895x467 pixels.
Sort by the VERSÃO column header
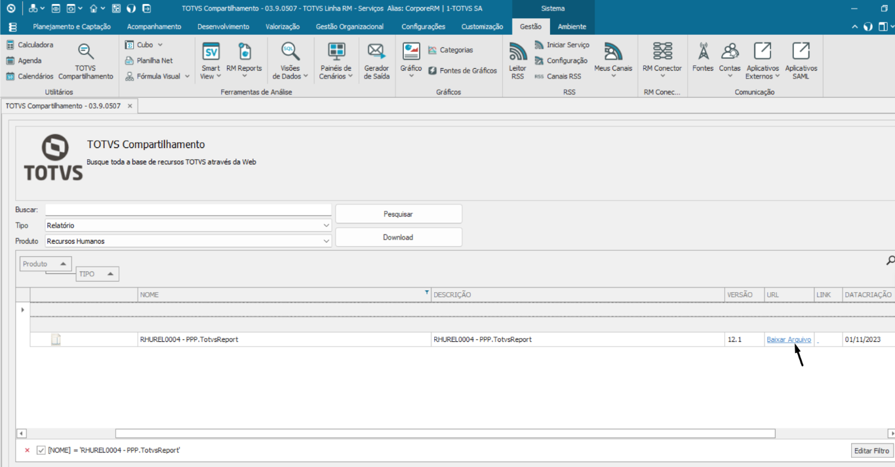coord(744,295)
